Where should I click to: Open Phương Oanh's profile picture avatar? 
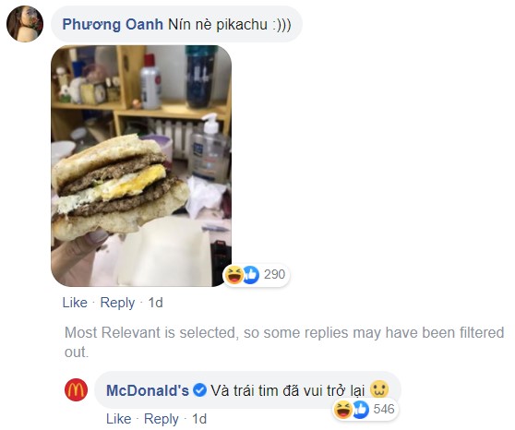[25, 24]
